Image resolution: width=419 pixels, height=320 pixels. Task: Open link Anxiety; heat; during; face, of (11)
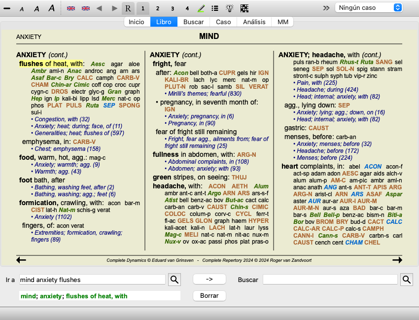(x=78, y=126)
